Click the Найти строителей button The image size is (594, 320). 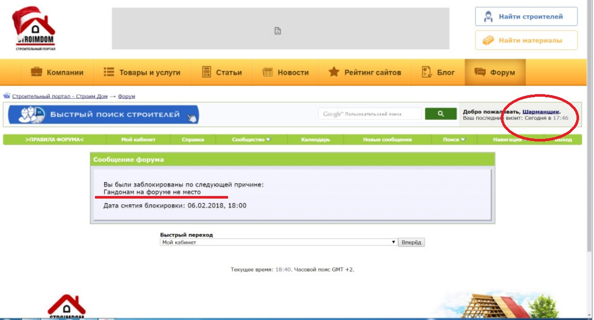pos(526,16)
